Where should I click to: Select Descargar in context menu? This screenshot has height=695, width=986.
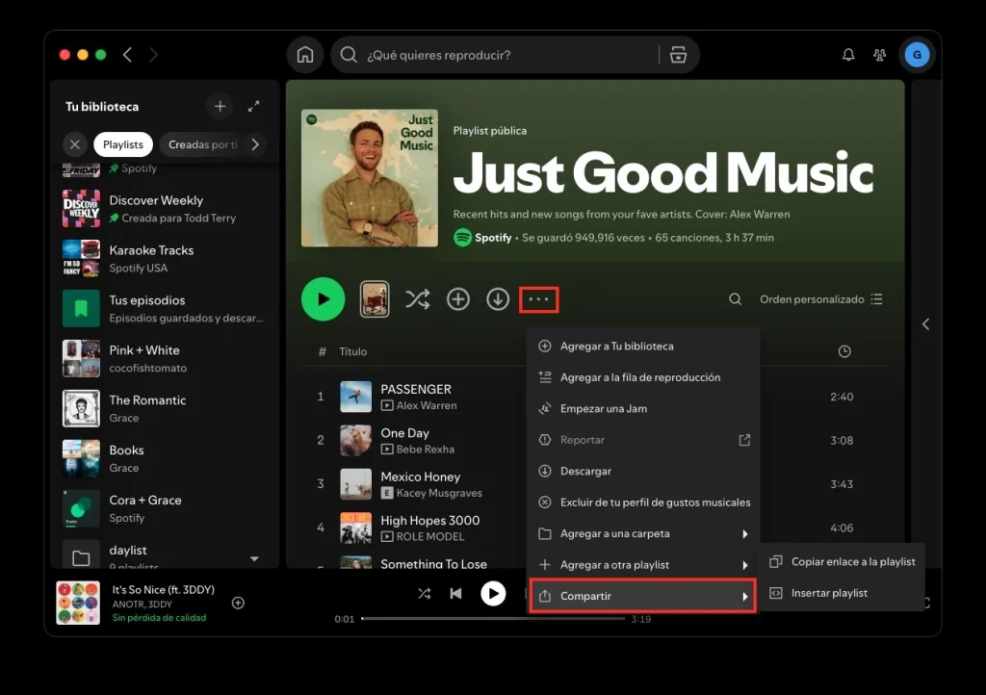642,471
